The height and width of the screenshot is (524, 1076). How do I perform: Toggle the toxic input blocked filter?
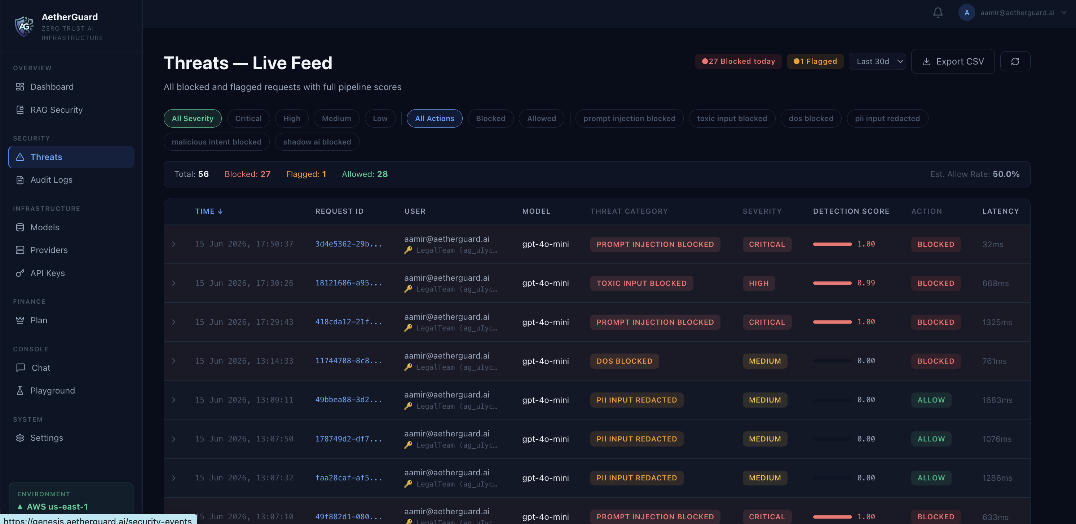732,119
